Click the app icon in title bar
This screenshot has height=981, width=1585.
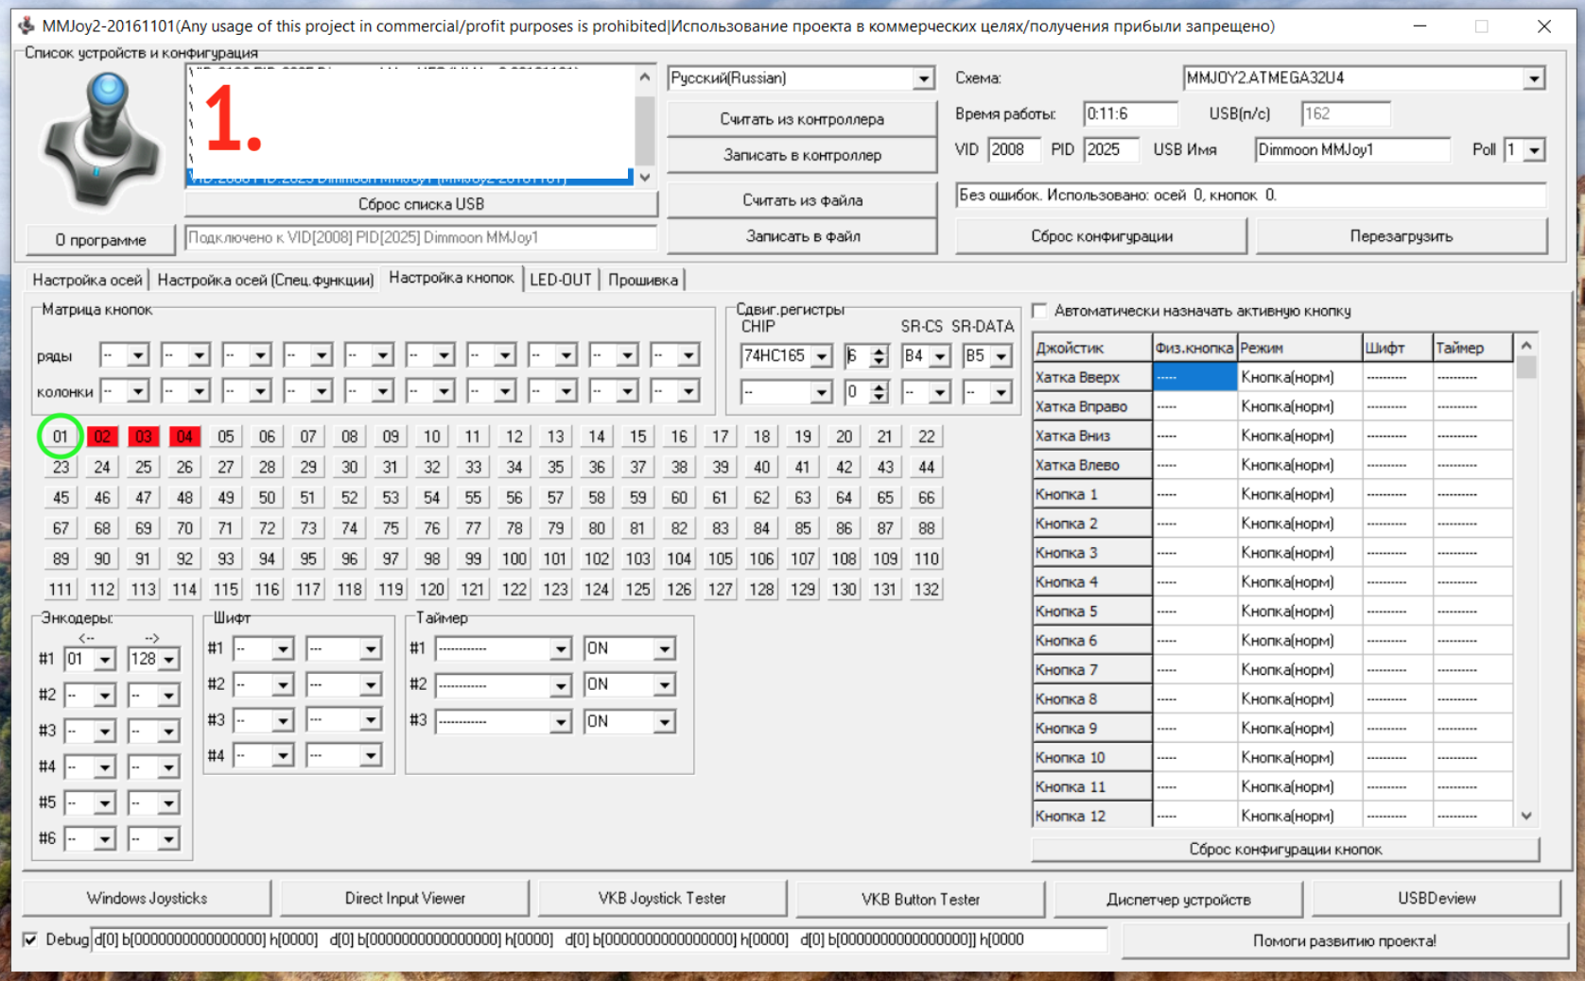[26, 26]
